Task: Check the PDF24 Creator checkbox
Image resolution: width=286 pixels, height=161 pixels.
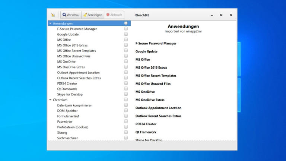Action: (x=126, y=83)
